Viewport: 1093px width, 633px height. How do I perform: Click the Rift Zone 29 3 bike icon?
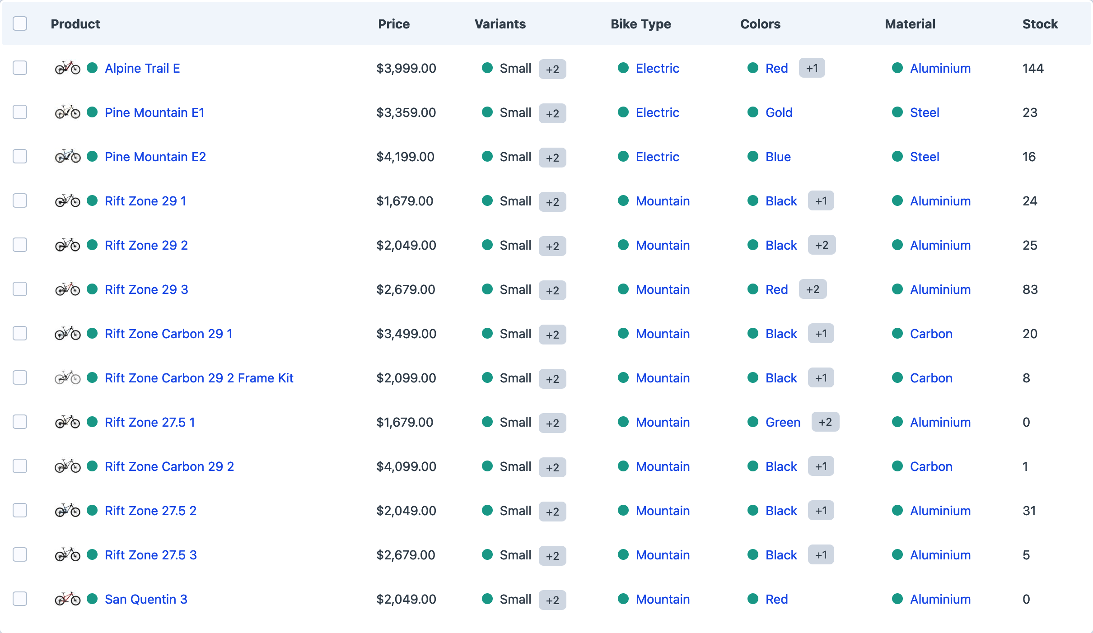coord(68,289)
